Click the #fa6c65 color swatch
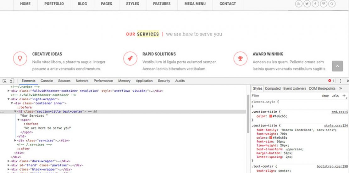Screen dimensions: 349x173 tap(271, 116)
